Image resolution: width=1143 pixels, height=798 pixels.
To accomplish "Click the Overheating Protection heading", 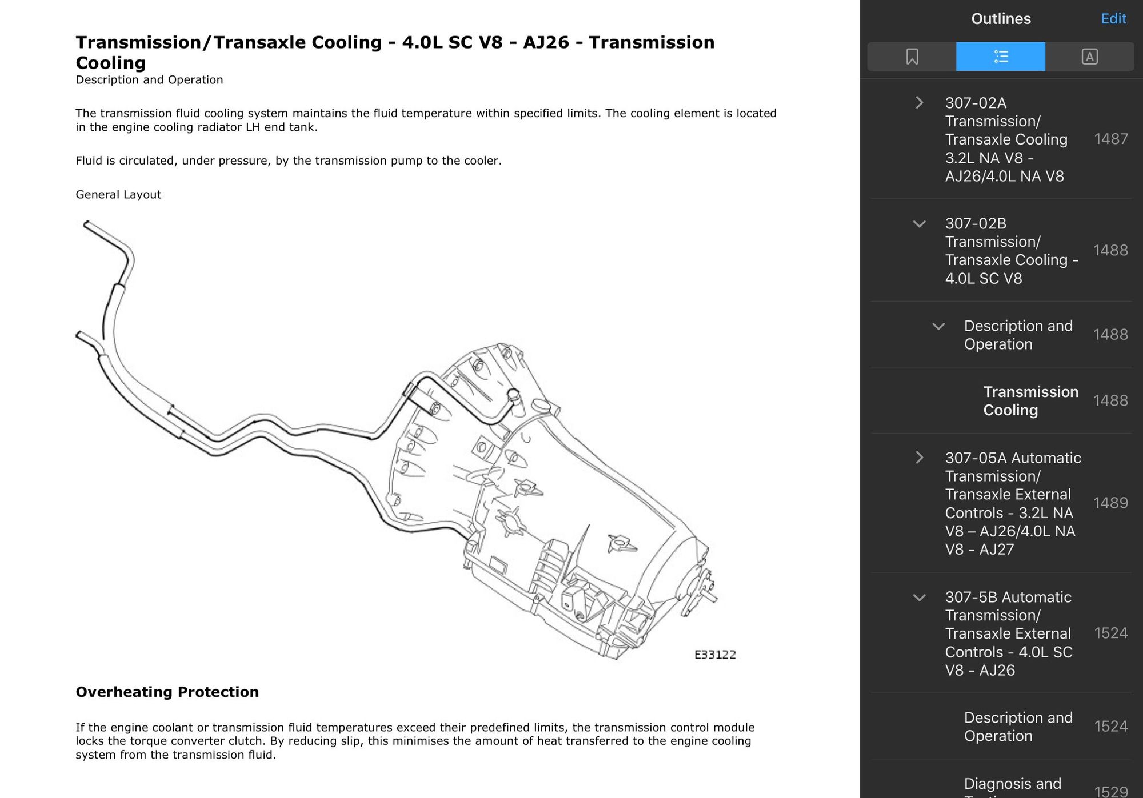I will (x=167, y=692).
